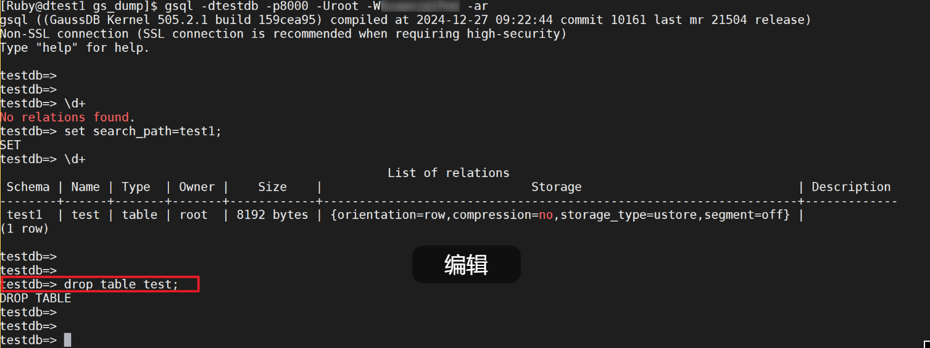The image size is (930, 348).
Task: Click the 'root' owner cell
Action: [194, 215]
